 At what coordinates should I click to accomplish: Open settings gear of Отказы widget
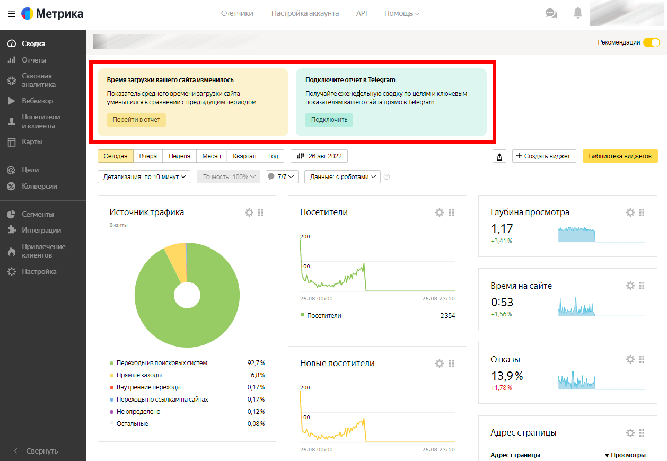(x=630, y=359)
